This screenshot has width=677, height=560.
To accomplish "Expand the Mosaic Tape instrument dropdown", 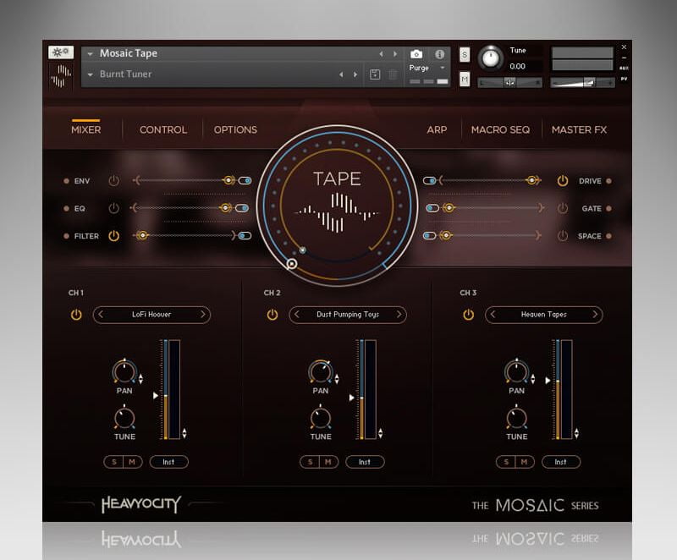I will pyautogui.click(x=91, y=53).
